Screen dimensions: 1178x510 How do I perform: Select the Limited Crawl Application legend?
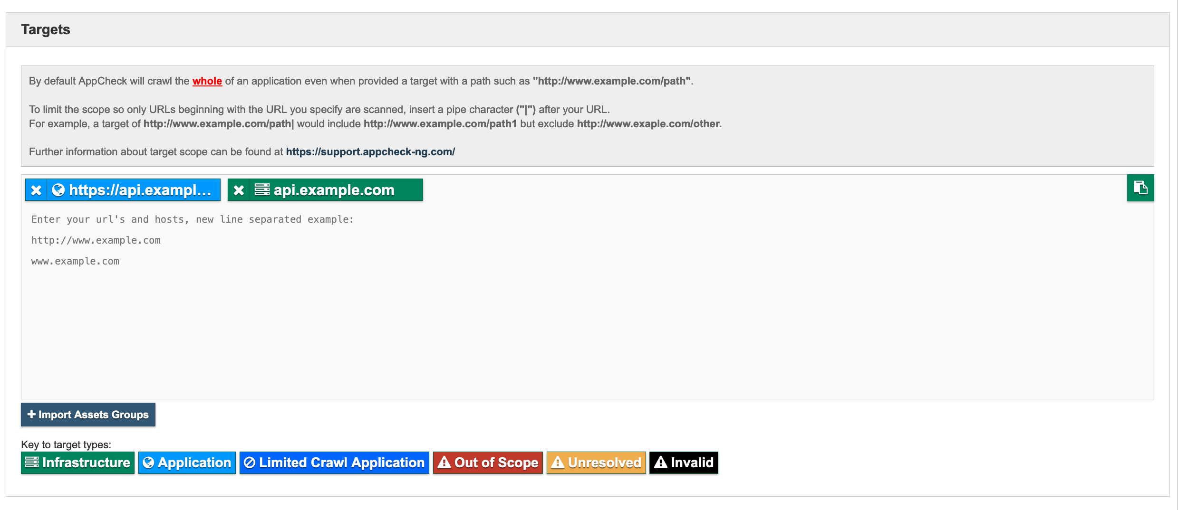coord(334,463)
